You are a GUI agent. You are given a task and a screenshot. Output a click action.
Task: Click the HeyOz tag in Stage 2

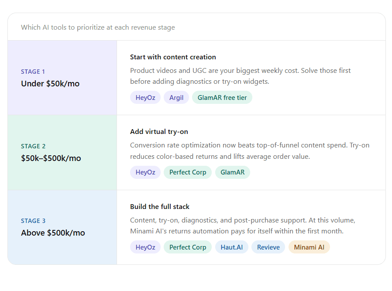(145, 172)
